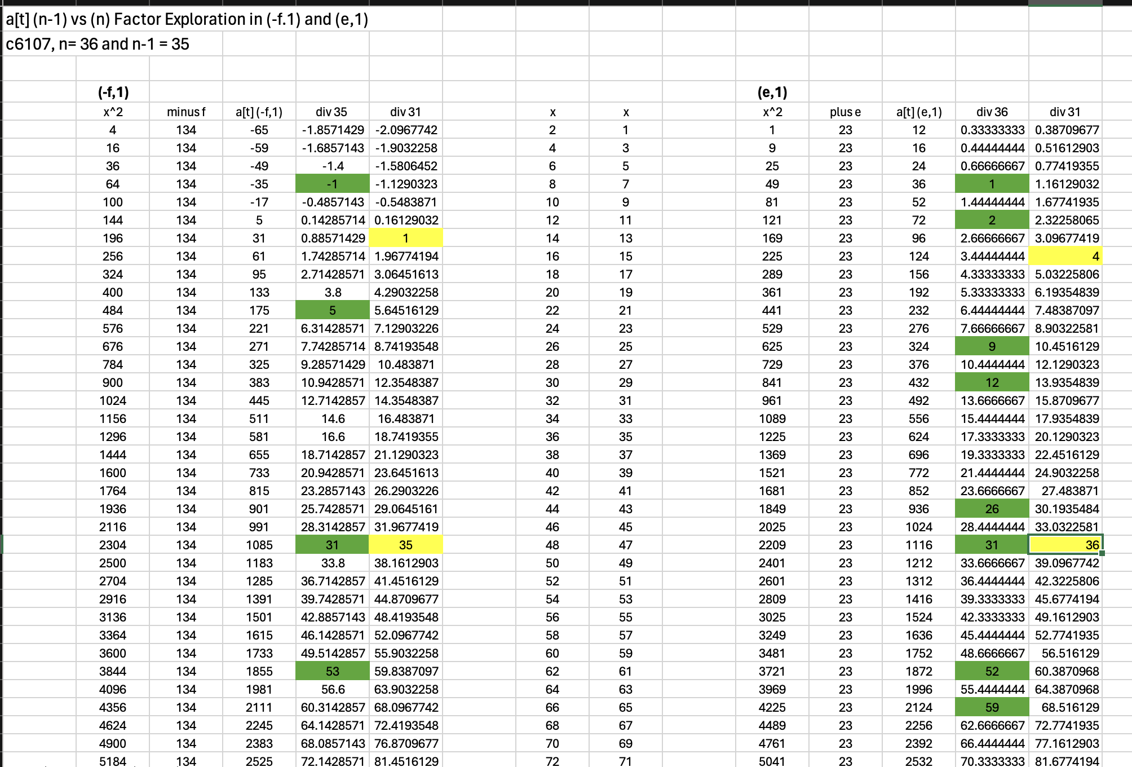This screenshot has height=767, width=1132.
Task: Click the a[t] value '1872'
Action: coord(919,671)
